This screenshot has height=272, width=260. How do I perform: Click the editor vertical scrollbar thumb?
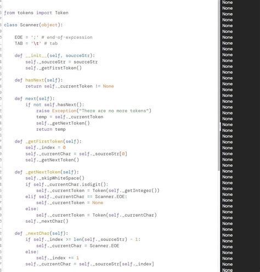tap(219, 85)
